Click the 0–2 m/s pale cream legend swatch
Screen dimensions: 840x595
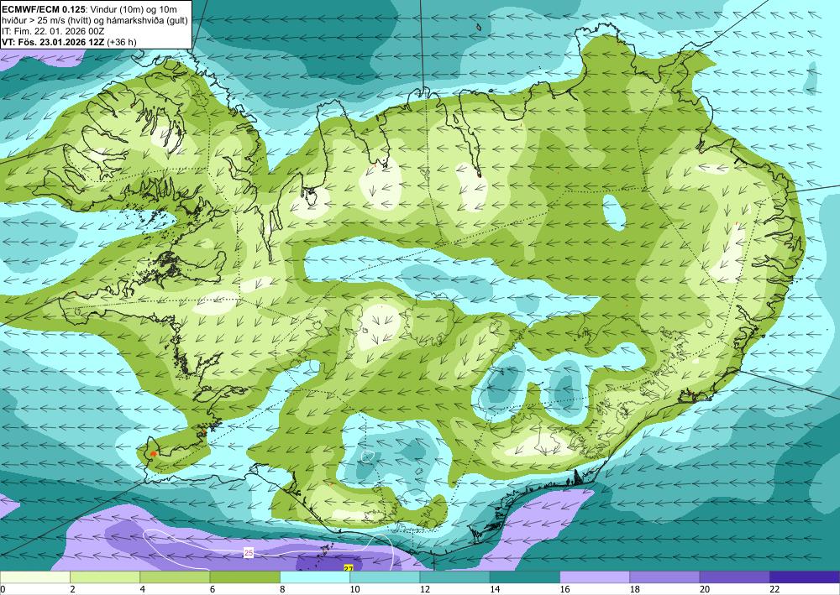pos(34,577)
